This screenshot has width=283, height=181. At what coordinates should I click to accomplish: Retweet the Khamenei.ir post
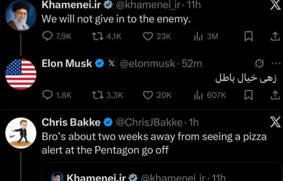point(97,36)
